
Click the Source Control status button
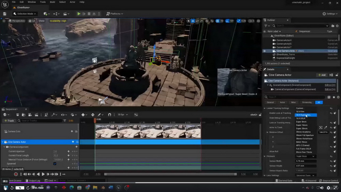pyautogui.click(x=328, y=180)
